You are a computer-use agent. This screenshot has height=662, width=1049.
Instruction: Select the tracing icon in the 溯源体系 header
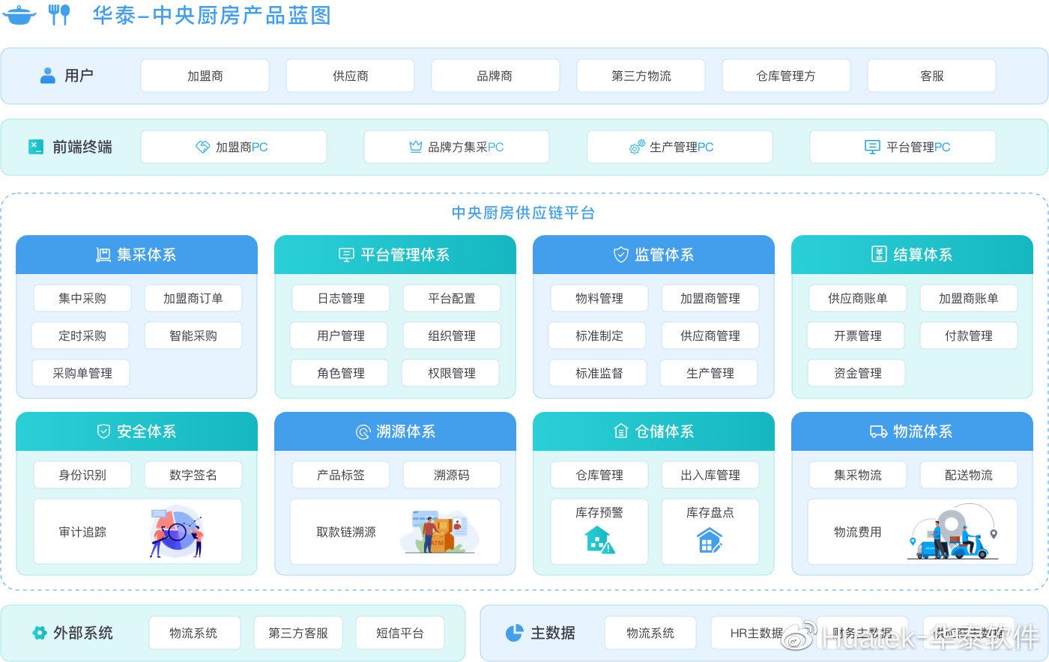[x=361, y=431]
